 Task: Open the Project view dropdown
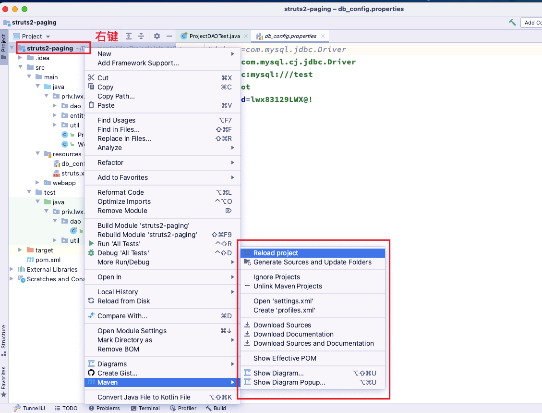click(x=48, y=37)
